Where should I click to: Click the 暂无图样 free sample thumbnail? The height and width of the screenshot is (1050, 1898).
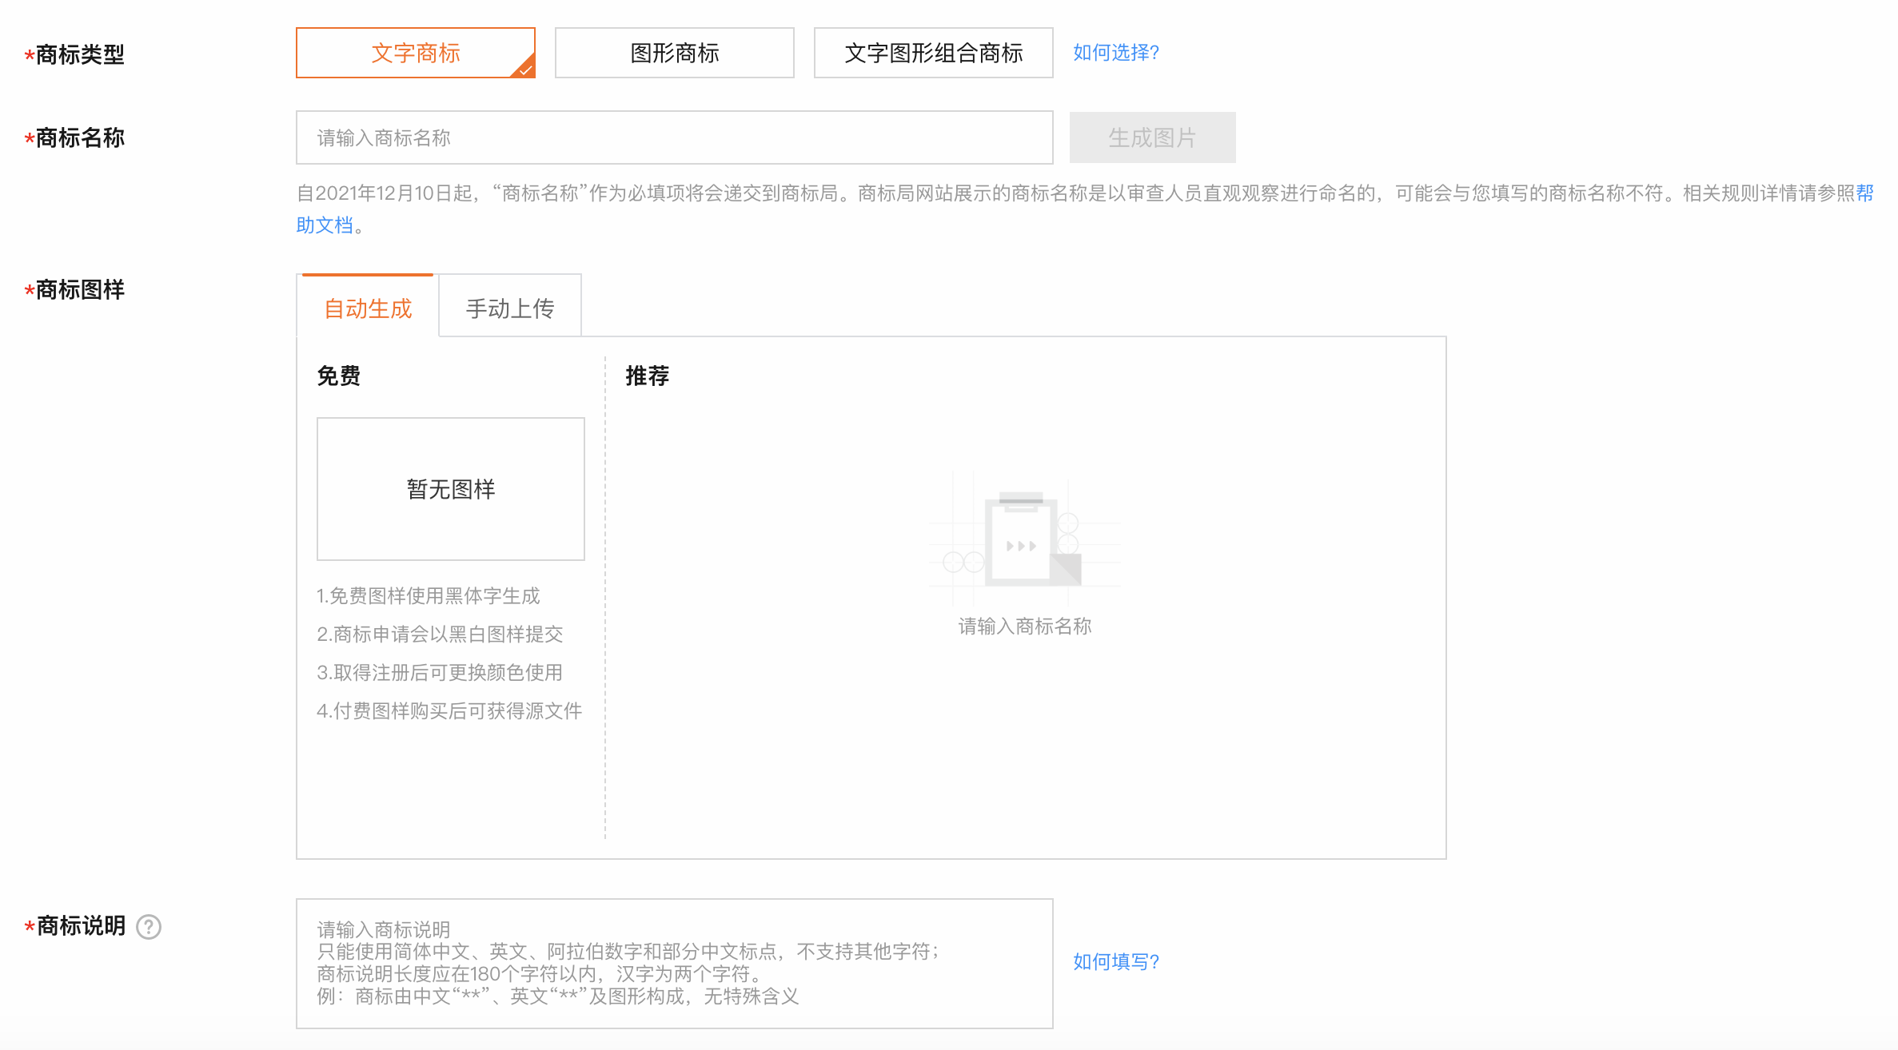pyautogui.click(x=450, y=488)
